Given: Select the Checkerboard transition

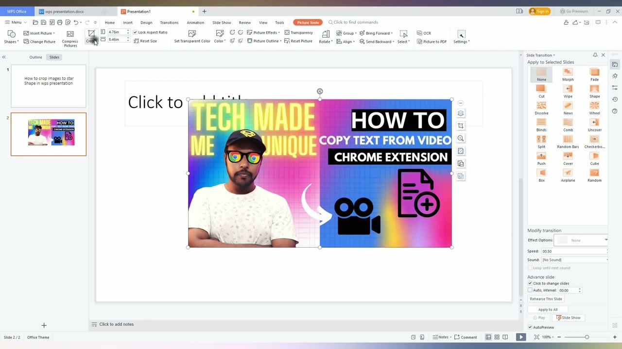Looking at the screenshot, I should pos(594,142).
